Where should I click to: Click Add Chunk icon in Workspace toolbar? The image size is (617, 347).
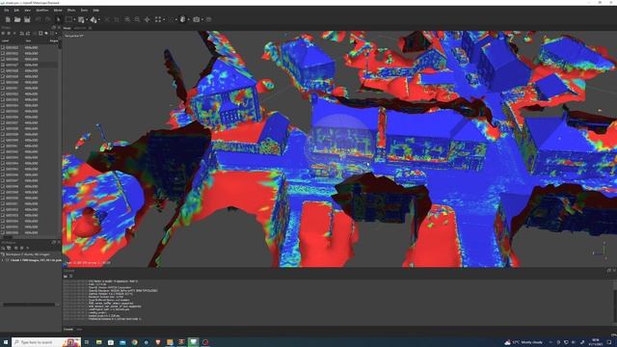[3, 248]
